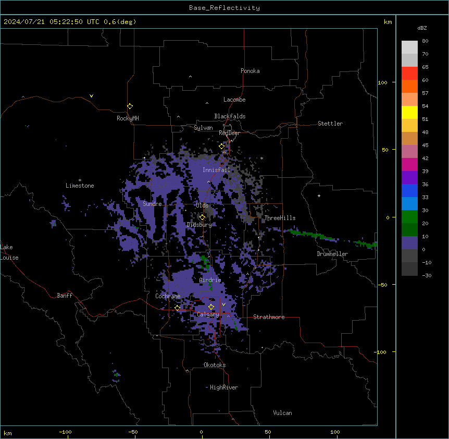Click the -30 dBZ legend value
Screen dimensions: 449x439
coord(427,276)
